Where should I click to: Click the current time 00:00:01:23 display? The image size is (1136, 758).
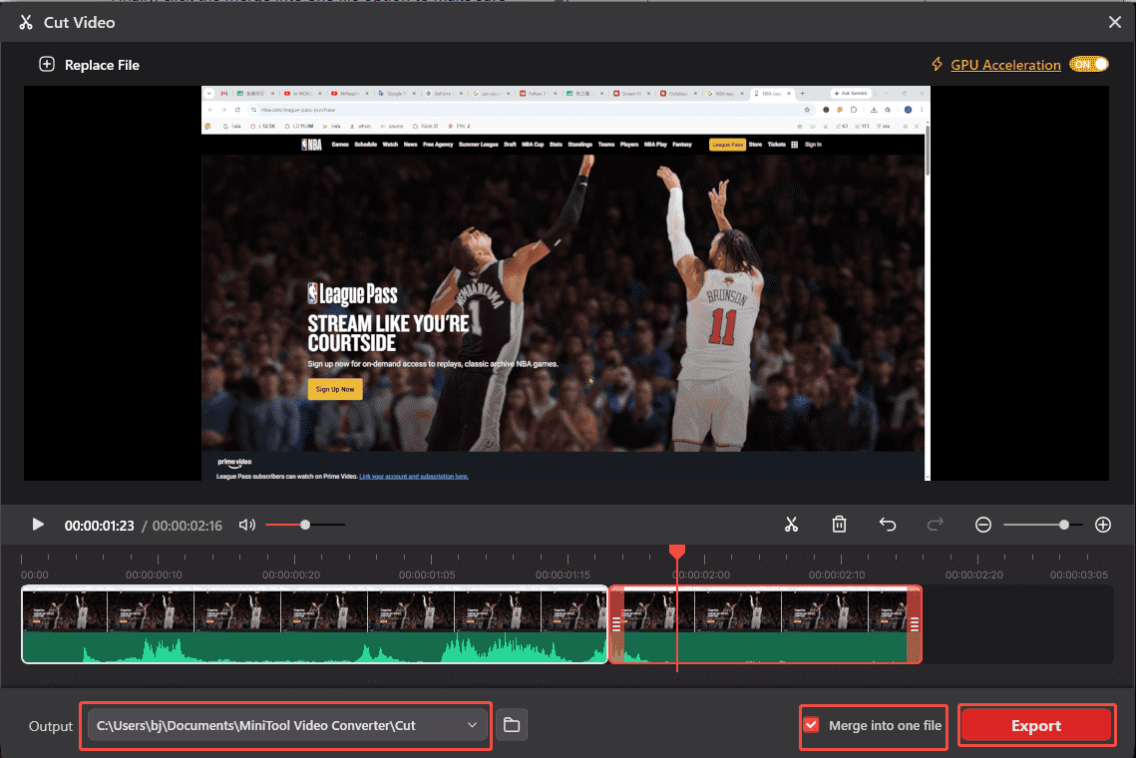coord(100,526)
